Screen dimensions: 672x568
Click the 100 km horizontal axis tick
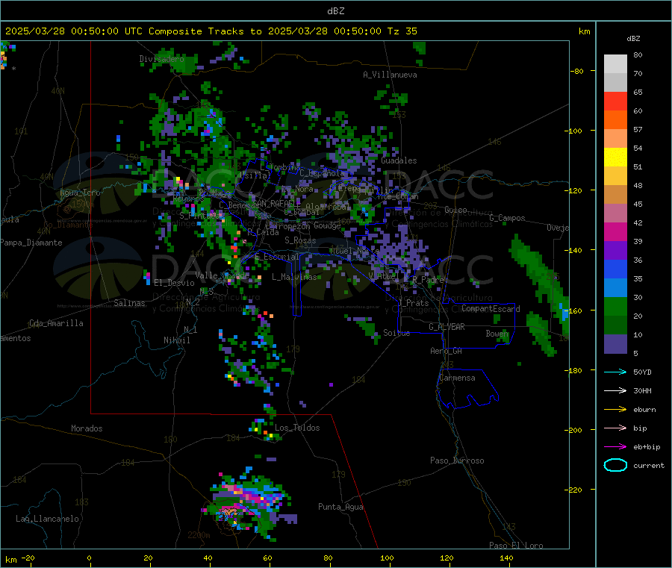pyautogui.click(x=387, y=558)
